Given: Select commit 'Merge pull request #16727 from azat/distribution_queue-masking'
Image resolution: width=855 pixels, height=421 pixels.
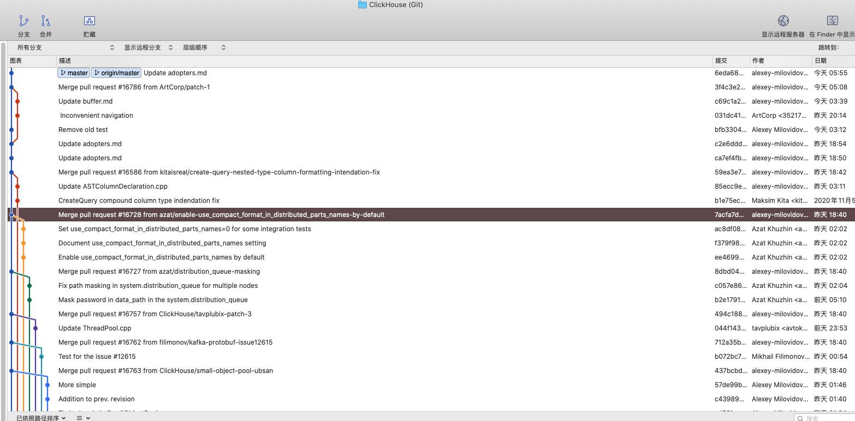Looking at the screenshot, I should (431, 272).
